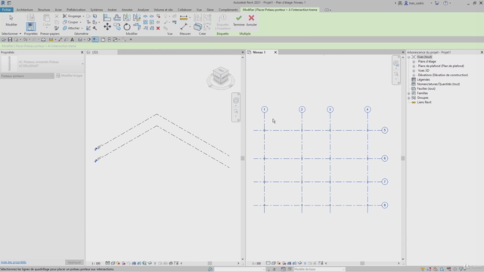The height and width of the screenshot is (272, 484).
Task: Select the Rotate tool
Action: [127, 27]
